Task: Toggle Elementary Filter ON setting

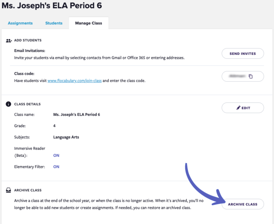Action: 56,167
